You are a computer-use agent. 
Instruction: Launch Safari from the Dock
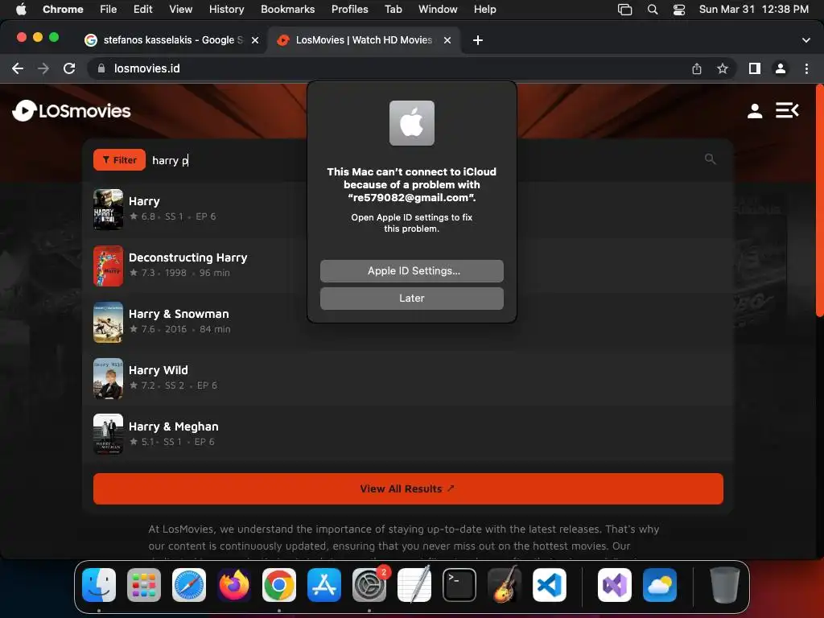coord(188,585)
